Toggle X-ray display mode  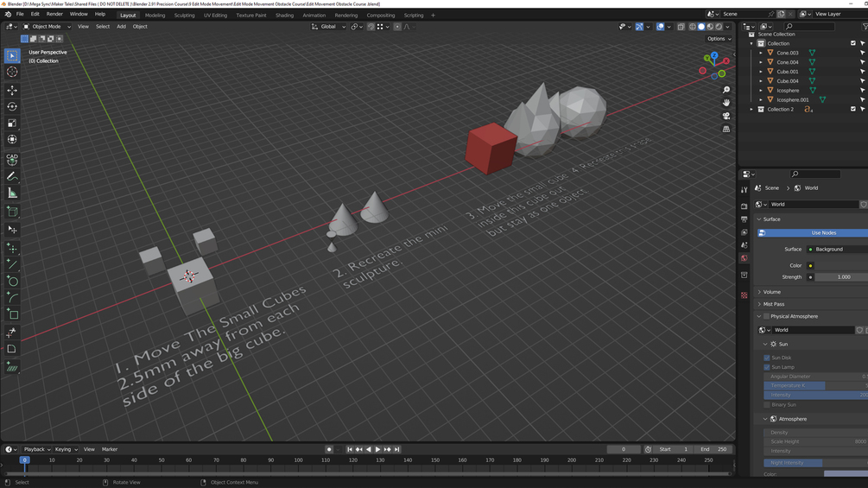tap(681, 27)
